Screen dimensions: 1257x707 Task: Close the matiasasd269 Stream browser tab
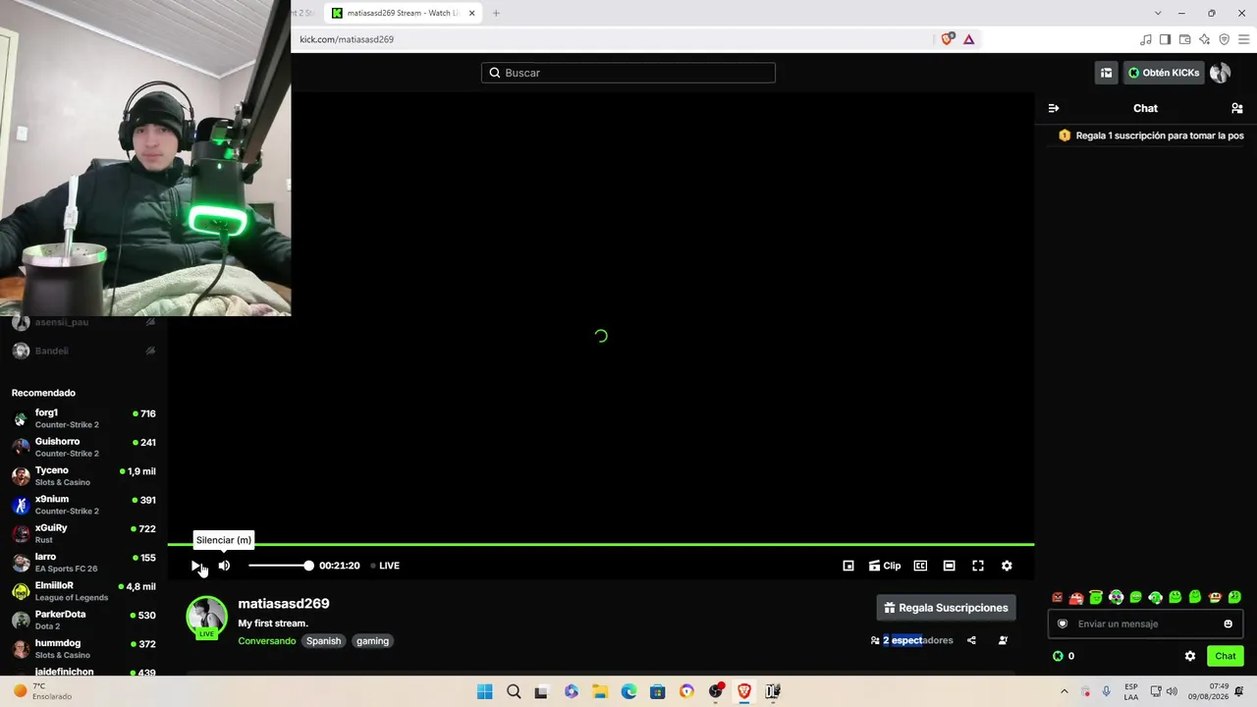pyautogui.click(x=471, y=13)
